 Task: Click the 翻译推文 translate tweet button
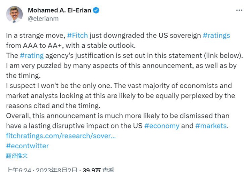point(17,156)
